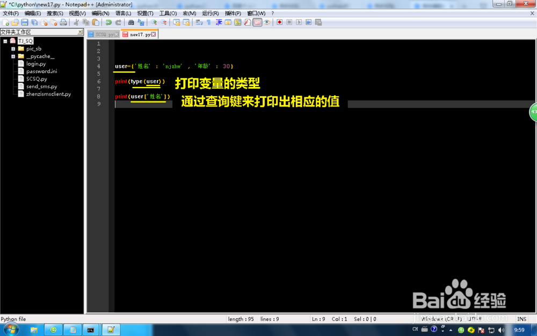This screenshot has width=537, height=336.
Task: Toggle Show All Characters icon
Action: (209, 22)
